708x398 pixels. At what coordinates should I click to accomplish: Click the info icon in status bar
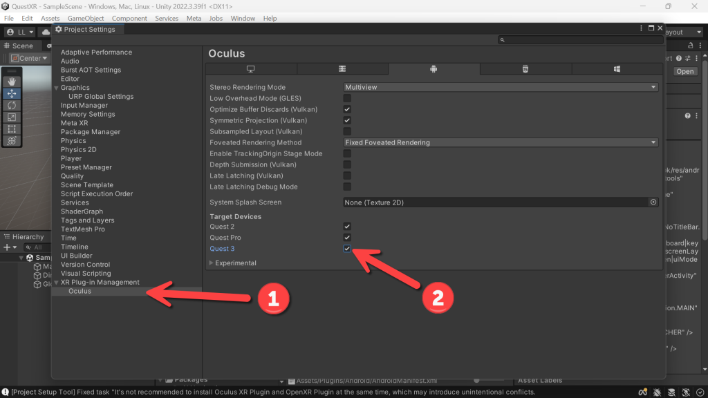coord(5,392)
